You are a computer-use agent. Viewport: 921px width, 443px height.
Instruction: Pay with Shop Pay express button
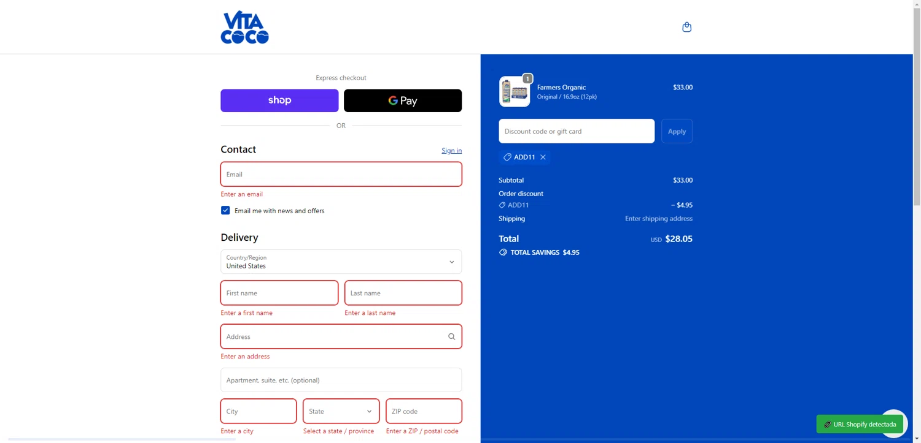click(279, 100)
